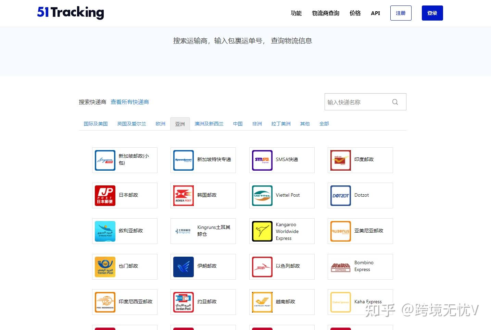491x330 pixels.
Task: Switch to the 澳洲及新西兰 tab
Action: click(209, 124)
